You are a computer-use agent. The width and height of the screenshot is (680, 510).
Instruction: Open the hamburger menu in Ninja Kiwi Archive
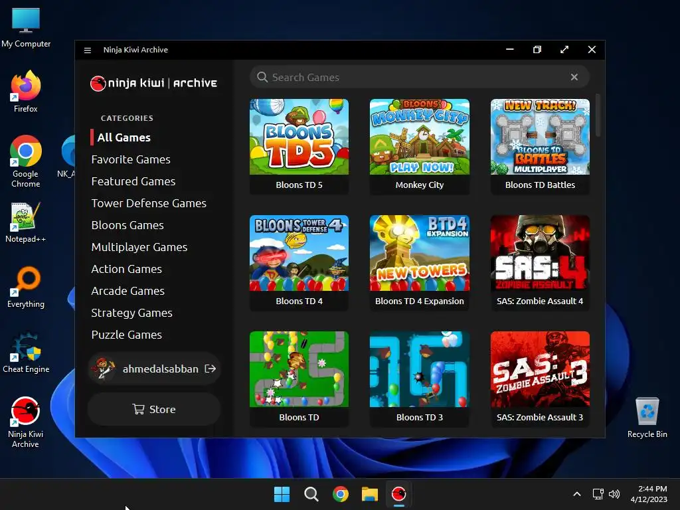[87, 50]
